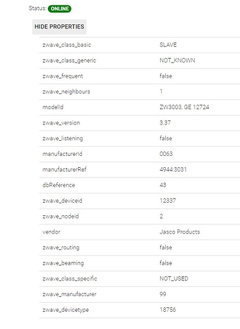This screenshot has width=240, height=329.
Task: Select the vendor value Jasco Products
Action: [x=180, y=232]
